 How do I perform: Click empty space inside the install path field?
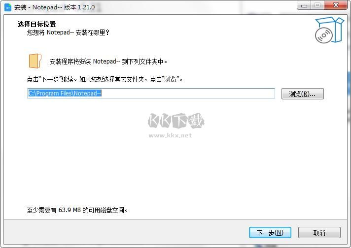coord(188,93)
